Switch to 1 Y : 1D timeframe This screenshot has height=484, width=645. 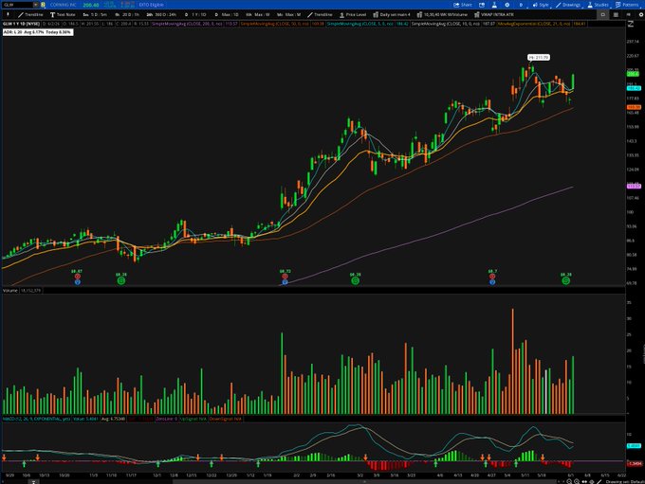(195, 14)
